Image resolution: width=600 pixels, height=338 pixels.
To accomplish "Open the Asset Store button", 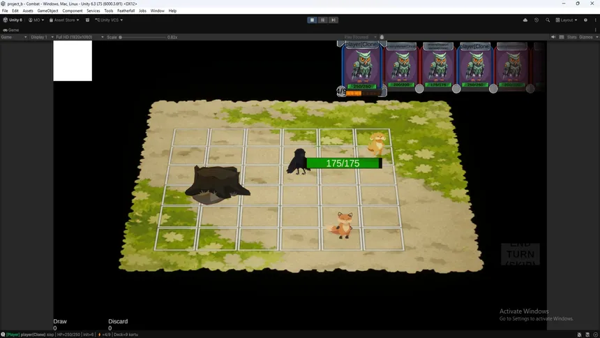I will click(x=66, y=20).
